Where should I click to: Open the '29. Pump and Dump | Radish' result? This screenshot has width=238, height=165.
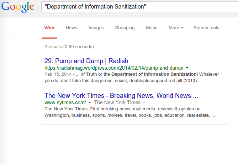(x=86, y=61)
